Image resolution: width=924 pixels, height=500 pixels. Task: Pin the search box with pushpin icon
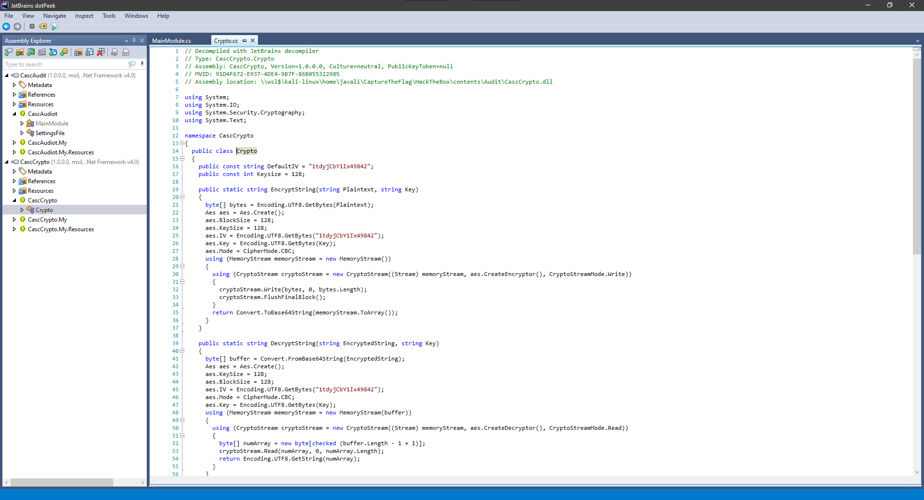pyautogui.click(x=142, y=64)
